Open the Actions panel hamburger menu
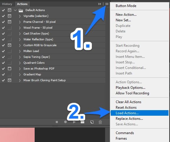This screenshot has height=142, width=170. pyautogui.click(x=107, y=4)
